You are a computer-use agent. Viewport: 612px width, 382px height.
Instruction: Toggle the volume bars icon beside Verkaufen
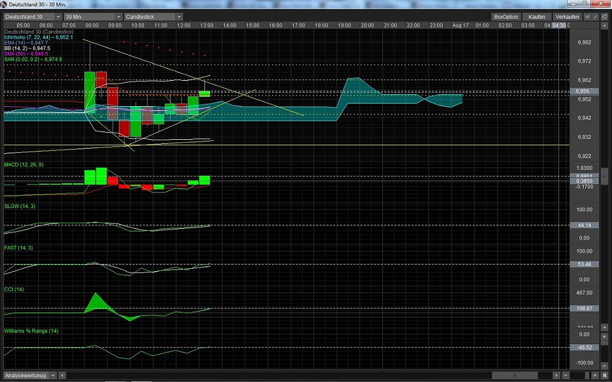point(588,17)
